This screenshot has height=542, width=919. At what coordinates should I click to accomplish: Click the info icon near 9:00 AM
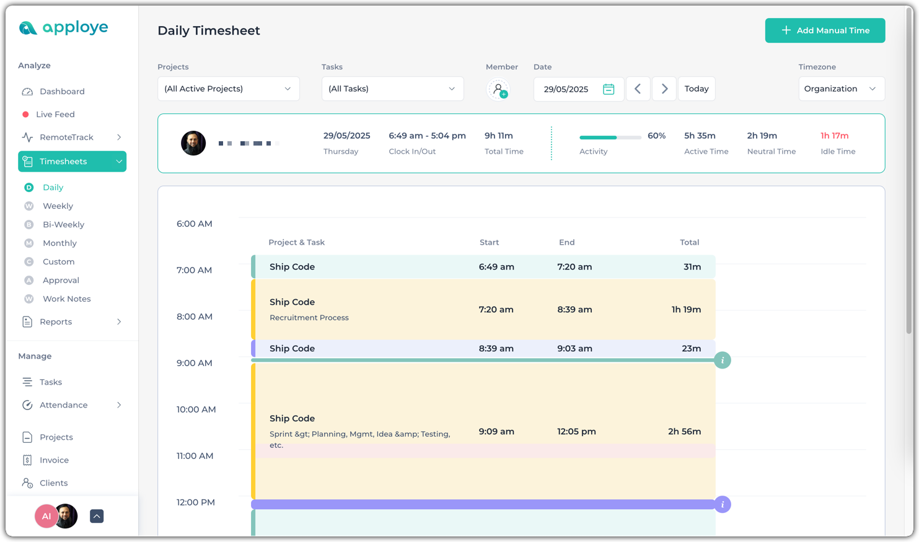[x=723, y=361]
